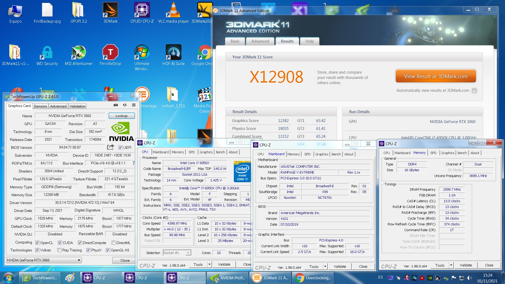Viewport: 505px width, 284px height.
Task: Open the Help tab in 3DMark 11
Action: (310, 41)
